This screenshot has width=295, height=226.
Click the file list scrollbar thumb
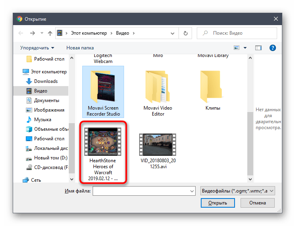point(250,144)
